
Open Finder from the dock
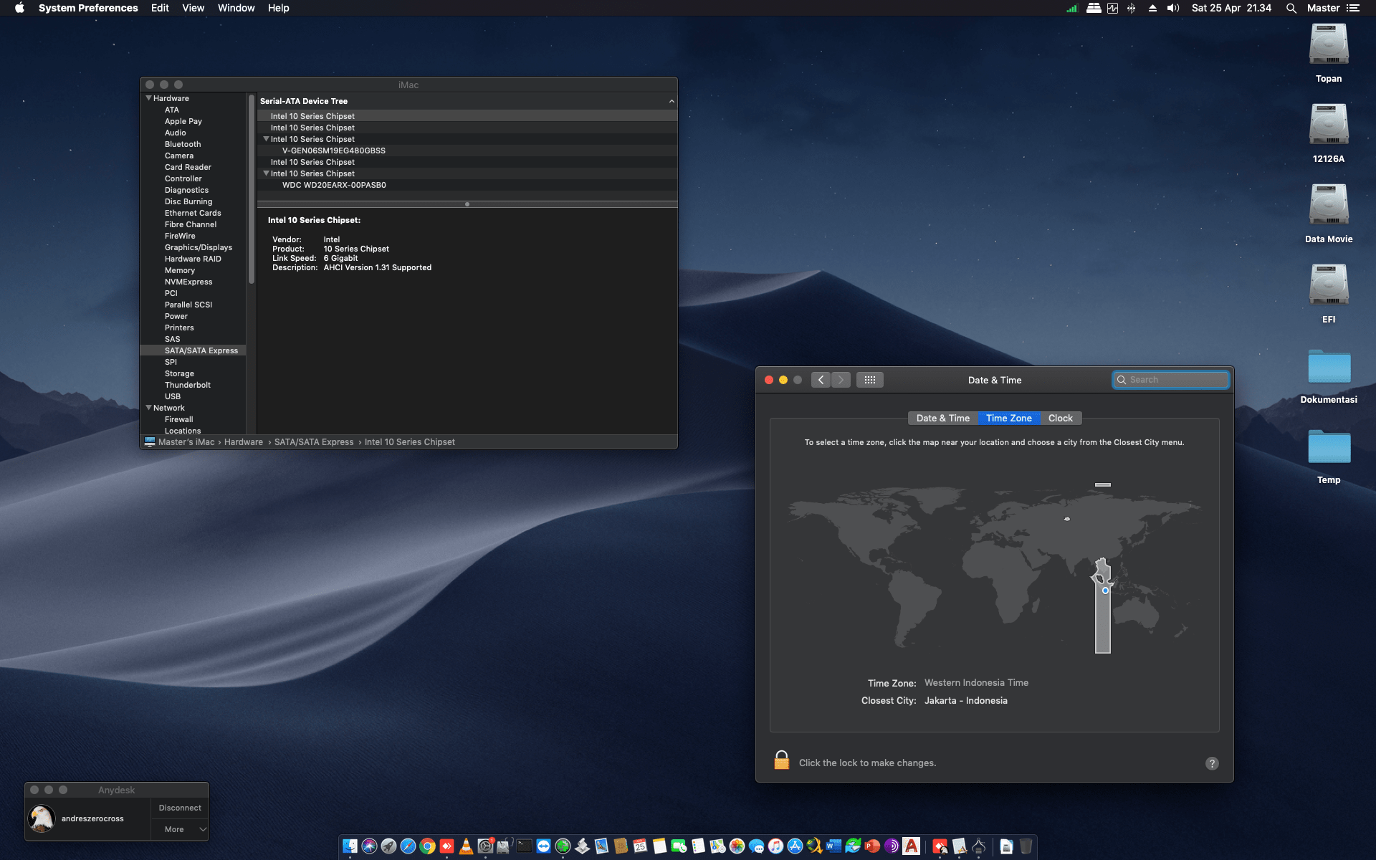pos(350,846)
